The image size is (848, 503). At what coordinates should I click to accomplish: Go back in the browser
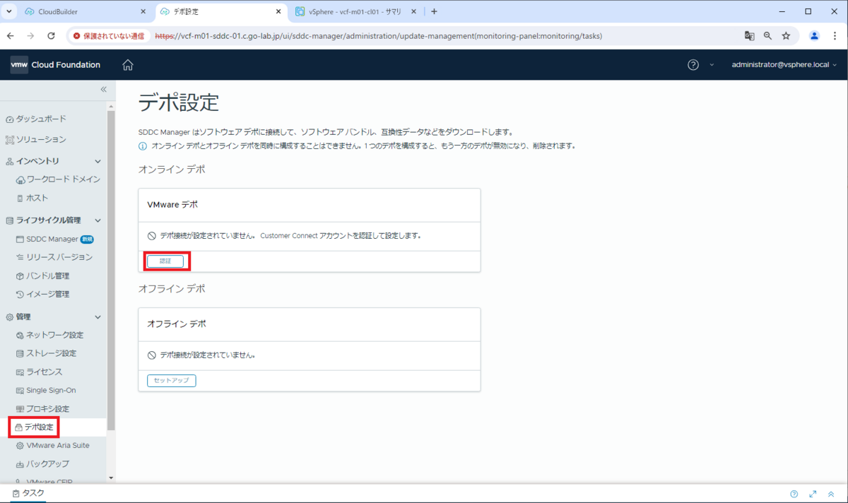pos(11,35)
